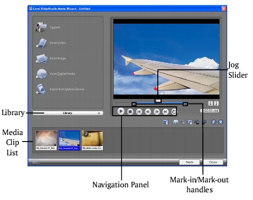
Task: Toggle the Repeat loop playback button
Action: 174,111
